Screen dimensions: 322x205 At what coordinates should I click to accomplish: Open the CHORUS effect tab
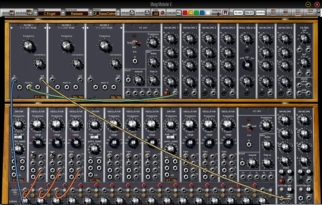(261, 13)
